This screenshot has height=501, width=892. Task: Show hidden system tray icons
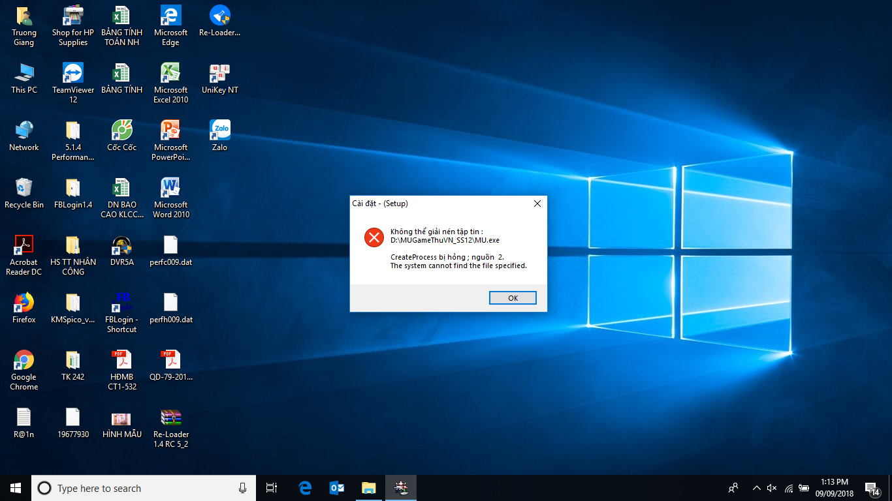point(757,488)
